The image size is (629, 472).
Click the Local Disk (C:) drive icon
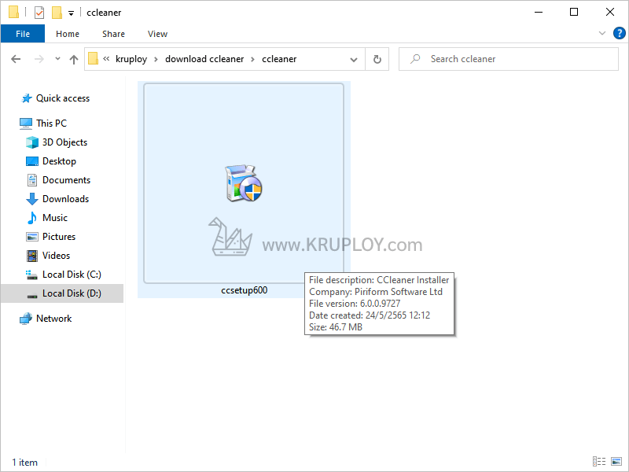[31, 275]
